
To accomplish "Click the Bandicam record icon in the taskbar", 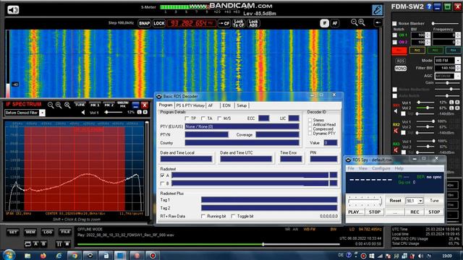I will [x=153, y=256].
